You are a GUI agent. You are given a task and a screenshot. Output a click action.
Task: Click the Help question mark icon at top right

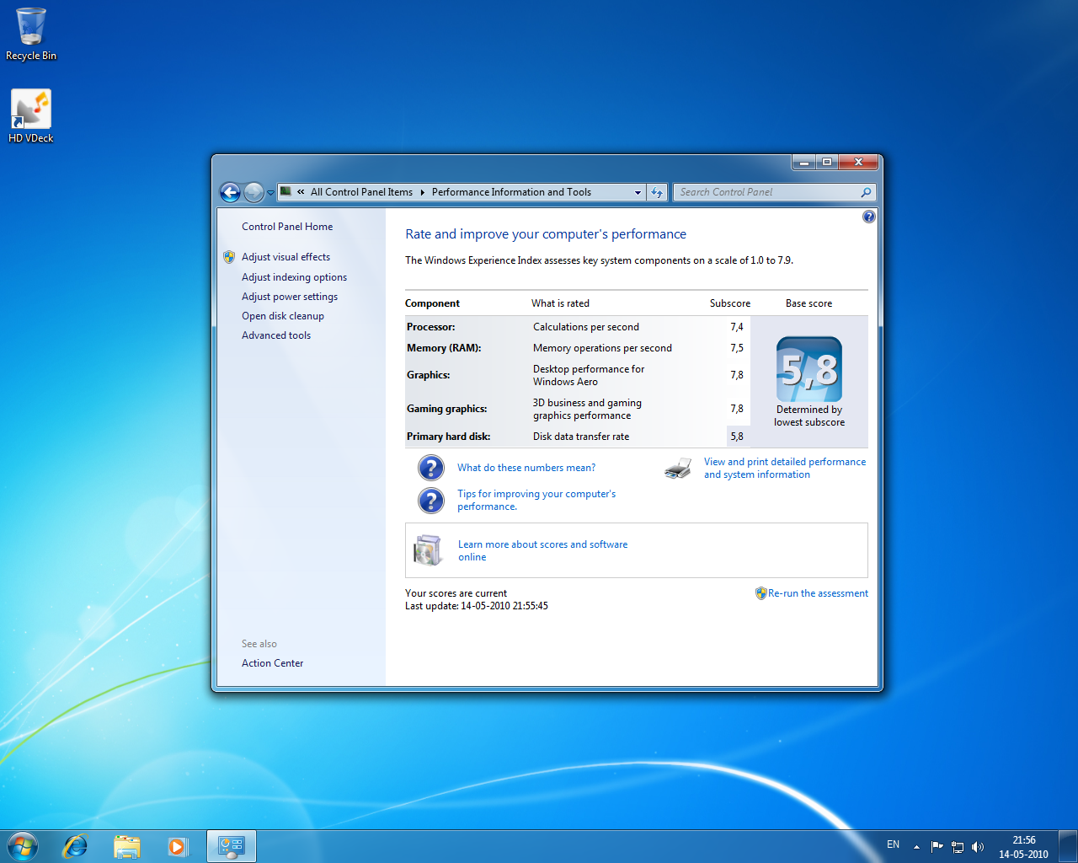868,216
